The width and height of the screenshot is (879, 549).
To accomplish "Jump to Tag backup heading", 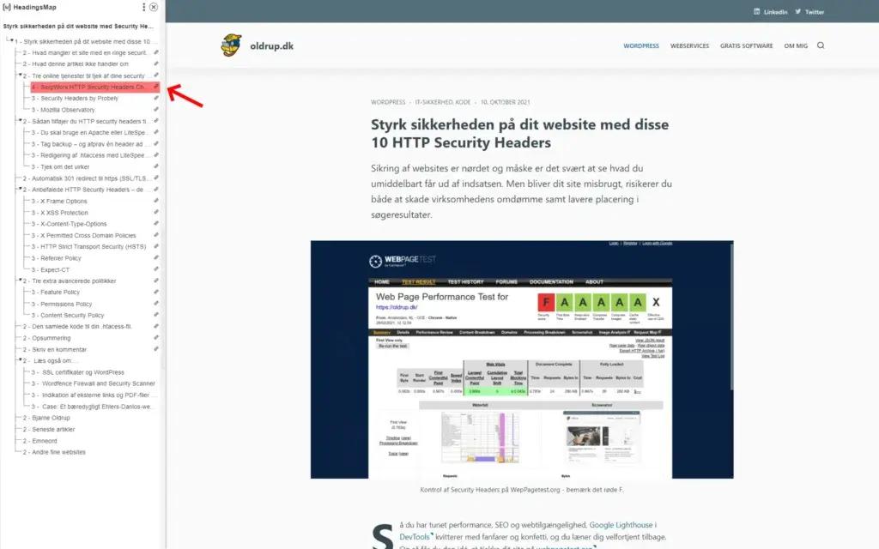I will click(90, 144).
